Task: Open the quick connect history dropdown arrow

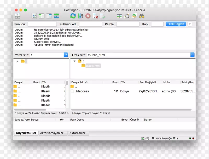Action: [x=190, y=24]
